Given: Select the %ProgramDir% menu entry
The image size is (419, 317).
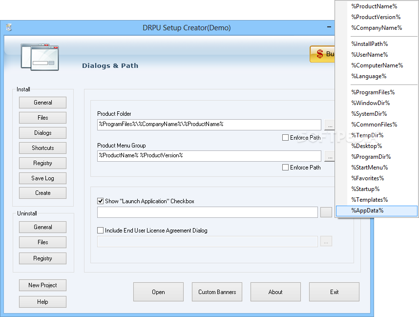Looking at the screenshot, I should pyautogui.click(x=377, y=157).
